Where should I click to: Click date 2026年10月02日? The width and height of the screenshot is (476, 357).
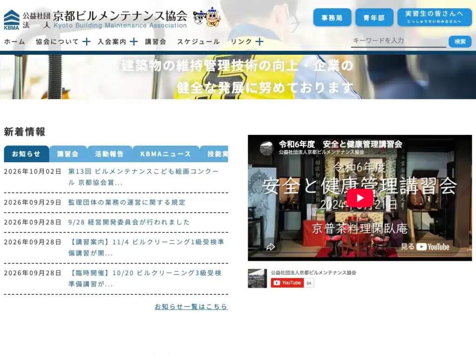tap(33, 172)
